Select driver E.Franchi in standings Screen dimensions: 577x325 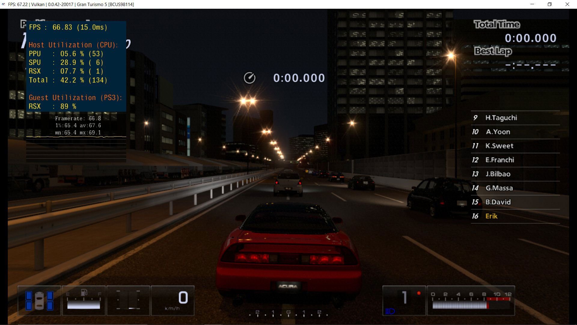(500, 160)
